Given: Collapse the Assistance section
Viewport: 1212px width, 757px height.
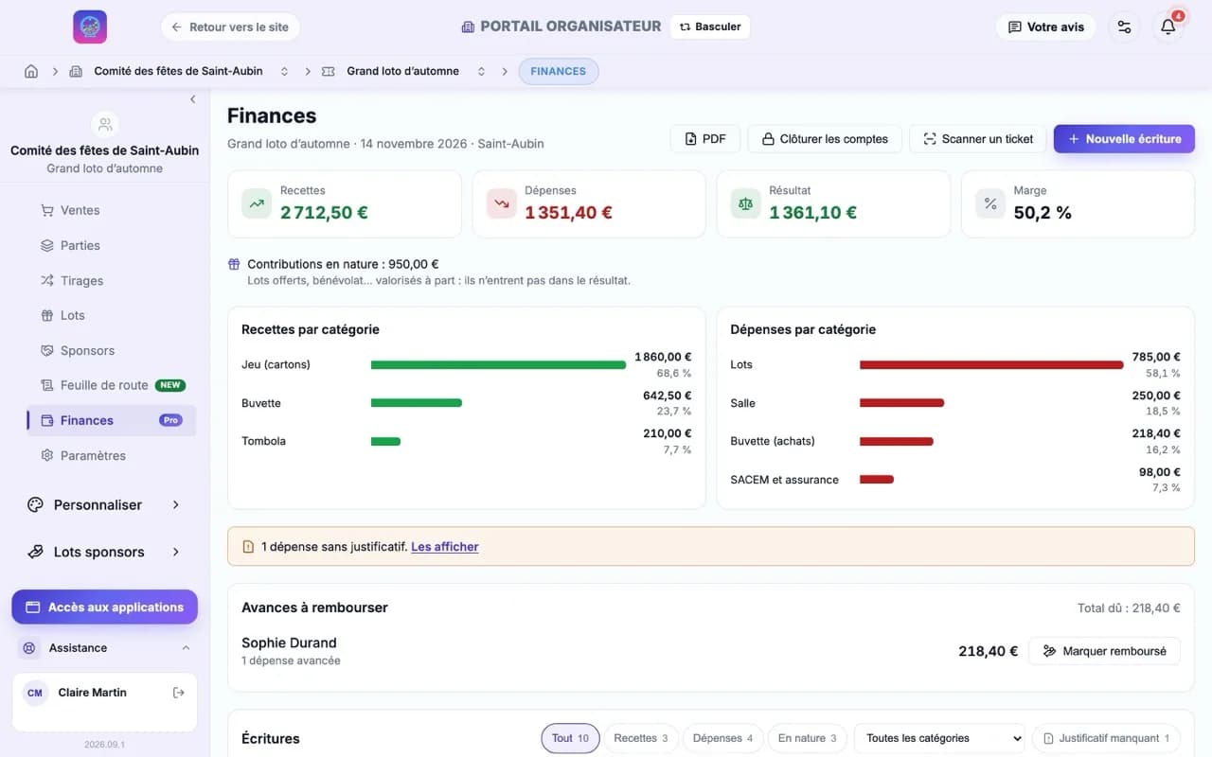Looking at the screenshot, I should tap(104, 648).
